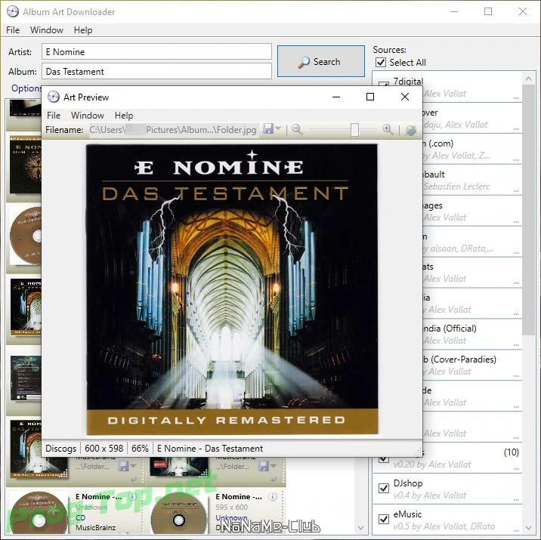The image size is (541, 540).
Task: Click the Album input field
Action: [156, 72]
